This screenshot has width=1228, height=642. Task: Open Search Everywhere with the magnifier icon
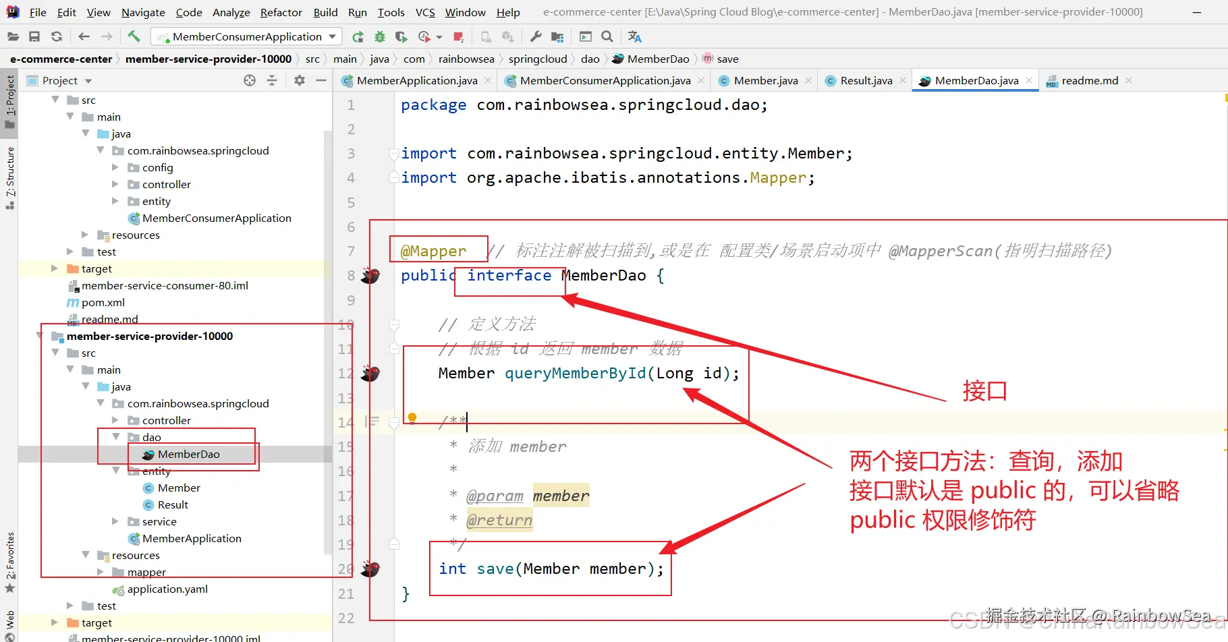tap(607, 36)
